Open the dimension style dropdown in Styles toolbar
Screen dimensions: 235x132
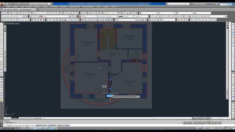point(167,13)
